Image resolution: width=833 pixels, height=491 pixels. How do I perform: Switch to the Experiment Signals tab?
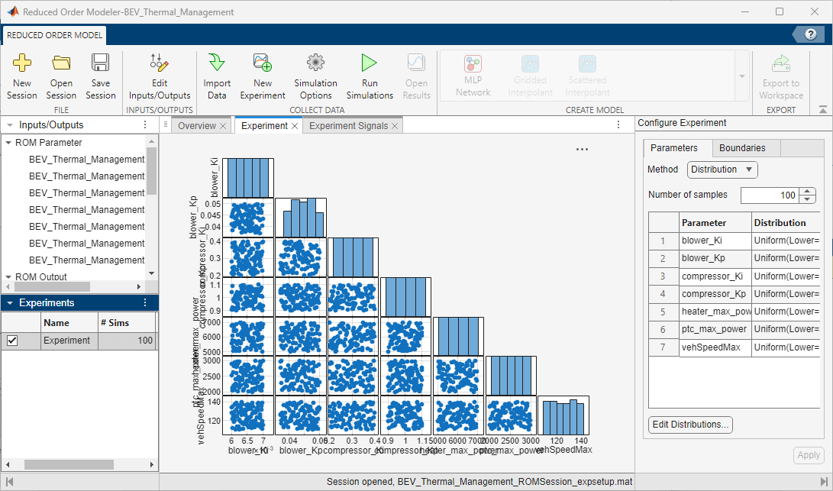tap(347, 124)
